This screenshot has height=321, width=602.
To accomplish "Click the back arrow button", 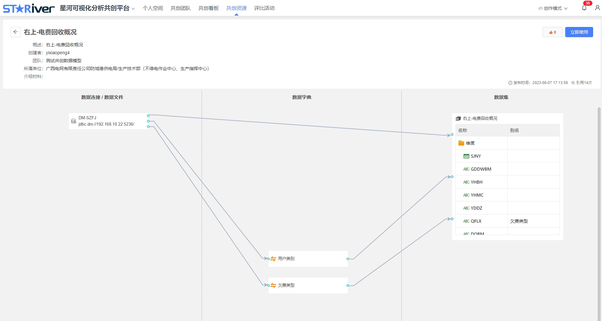I will pyautogui.click(x=16, y=32).
